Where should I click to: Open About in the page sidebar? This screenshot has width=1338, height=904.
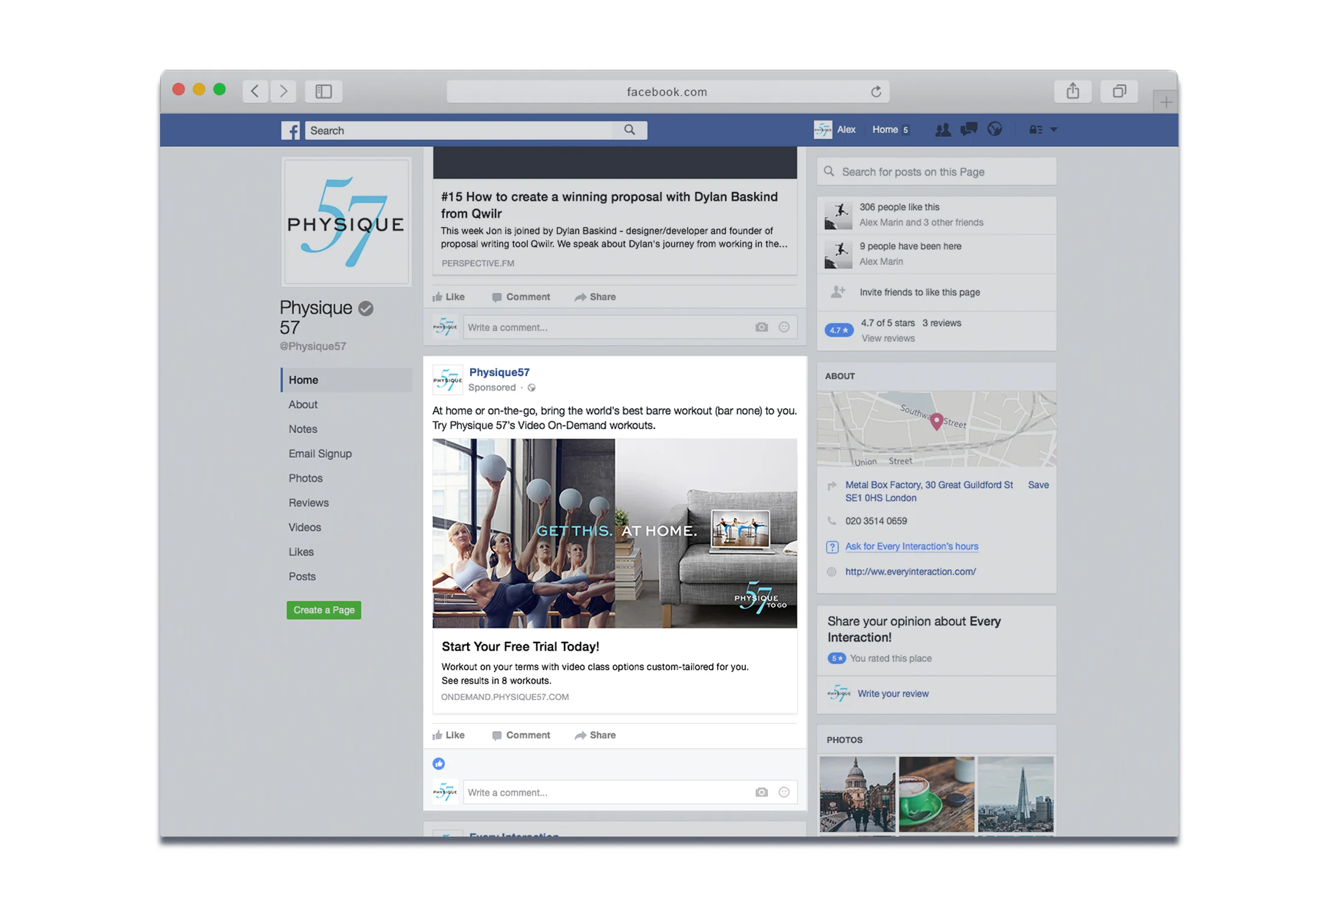[303, 404]
